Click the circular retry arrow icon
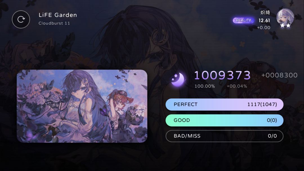The width and height of the screenshot is (304, 171). [x=21, y=19]
